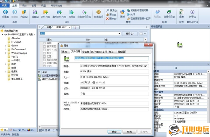
Task: Click the file name field in dialog
Action: (x=111, y=58)
